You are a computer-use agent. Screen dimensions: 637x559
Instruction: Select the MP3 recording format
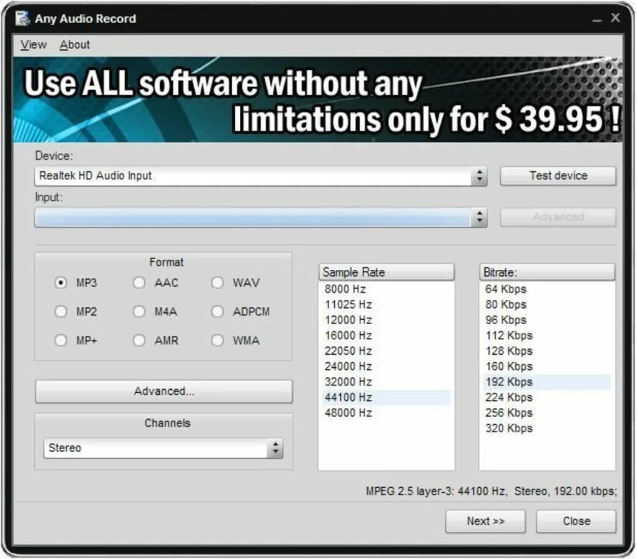61,283
